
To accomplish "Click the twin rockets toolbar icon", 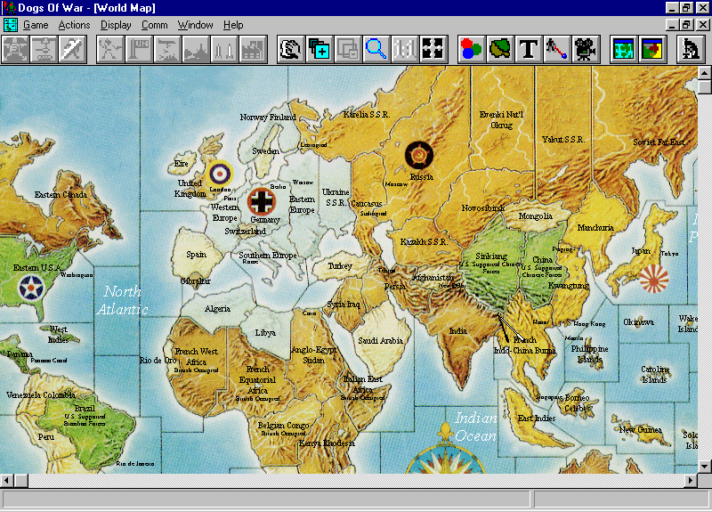I will (224, 49).
